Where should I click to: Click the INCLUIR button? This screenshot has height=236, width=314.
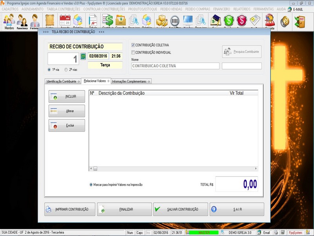click(x=67, y=96)
